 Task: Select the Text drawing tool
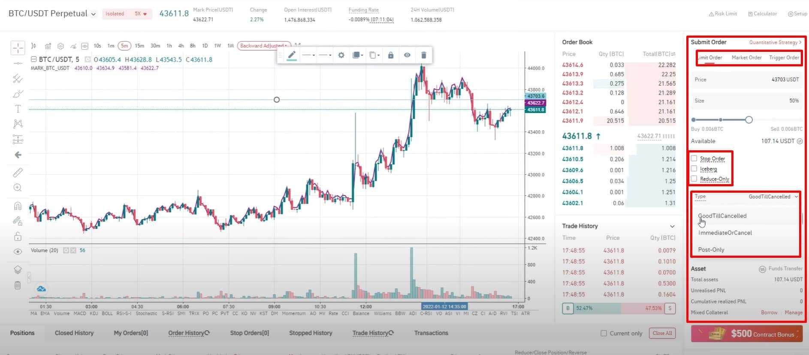coord(18,109)
